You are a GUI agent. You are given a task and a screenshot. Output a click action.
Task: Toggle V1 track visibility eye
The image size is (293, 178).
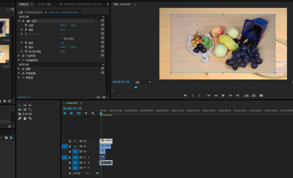pyautogui.click(x=85, y=152)
